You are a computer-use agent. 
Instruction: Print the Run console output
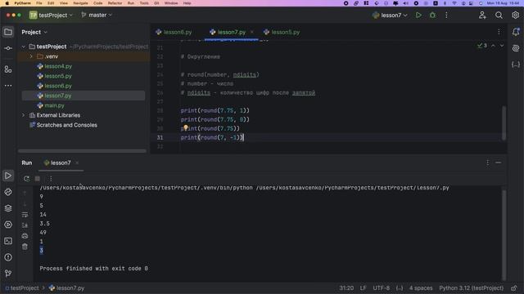coord(25,236)
